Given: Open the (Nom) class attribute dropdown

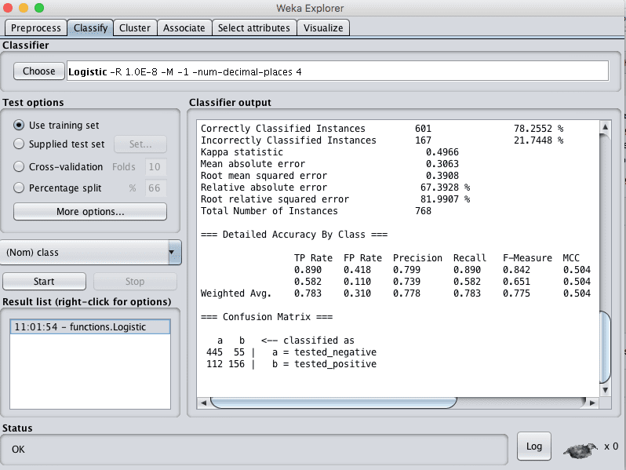Looking at the screenshot, I should pos(91,253).
